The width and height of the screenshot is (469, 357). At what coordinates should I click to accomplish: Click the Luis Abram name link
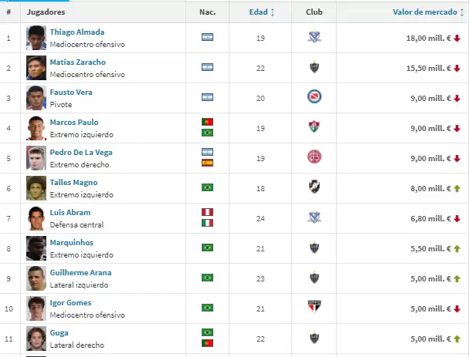[x=70, y=212]
